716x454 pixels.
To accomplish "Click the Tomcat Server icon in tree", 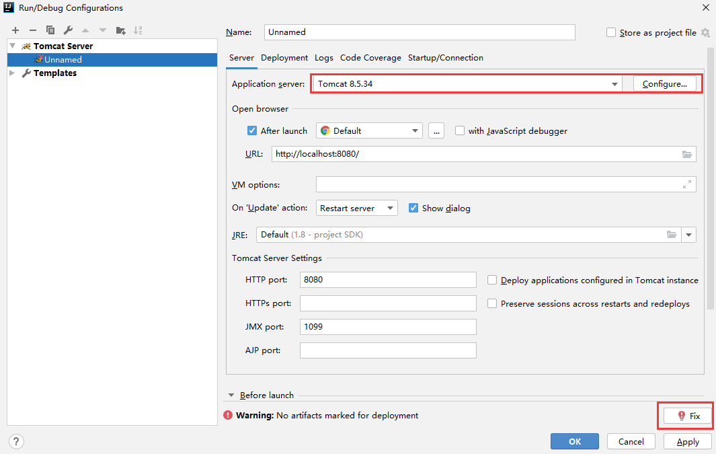I will pyautogui.click(x=26, y=46).
